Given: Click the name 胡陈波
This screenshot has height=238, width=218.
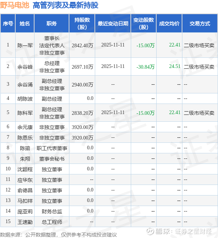Looking at the screenshot, I should tap(25, 99).
